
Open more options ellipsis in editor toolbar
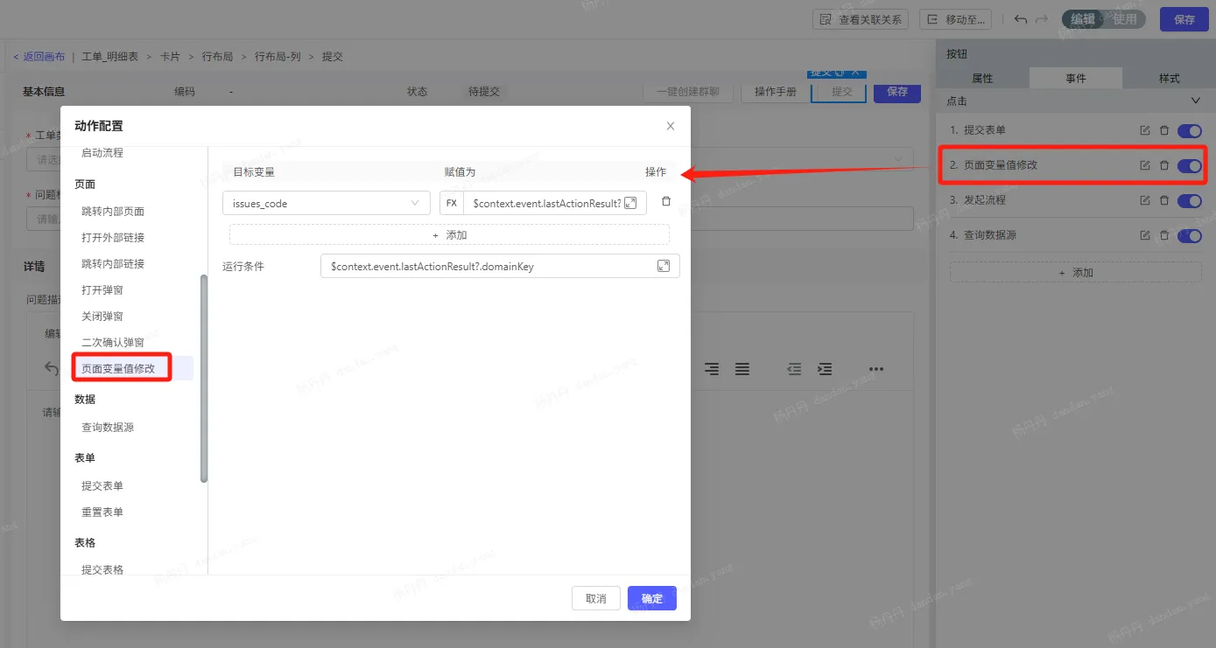click(876, 369)
